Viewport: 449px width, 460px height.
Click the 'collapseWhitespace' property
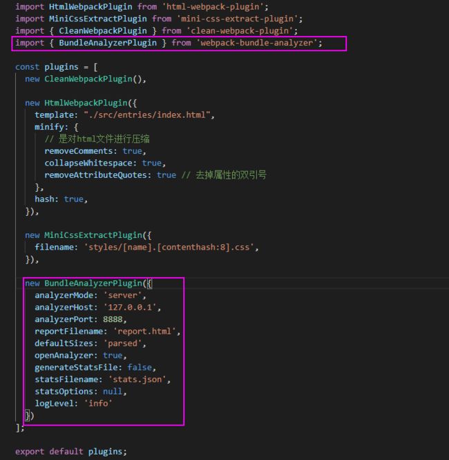pyautogui.click(x=88, y=163)
